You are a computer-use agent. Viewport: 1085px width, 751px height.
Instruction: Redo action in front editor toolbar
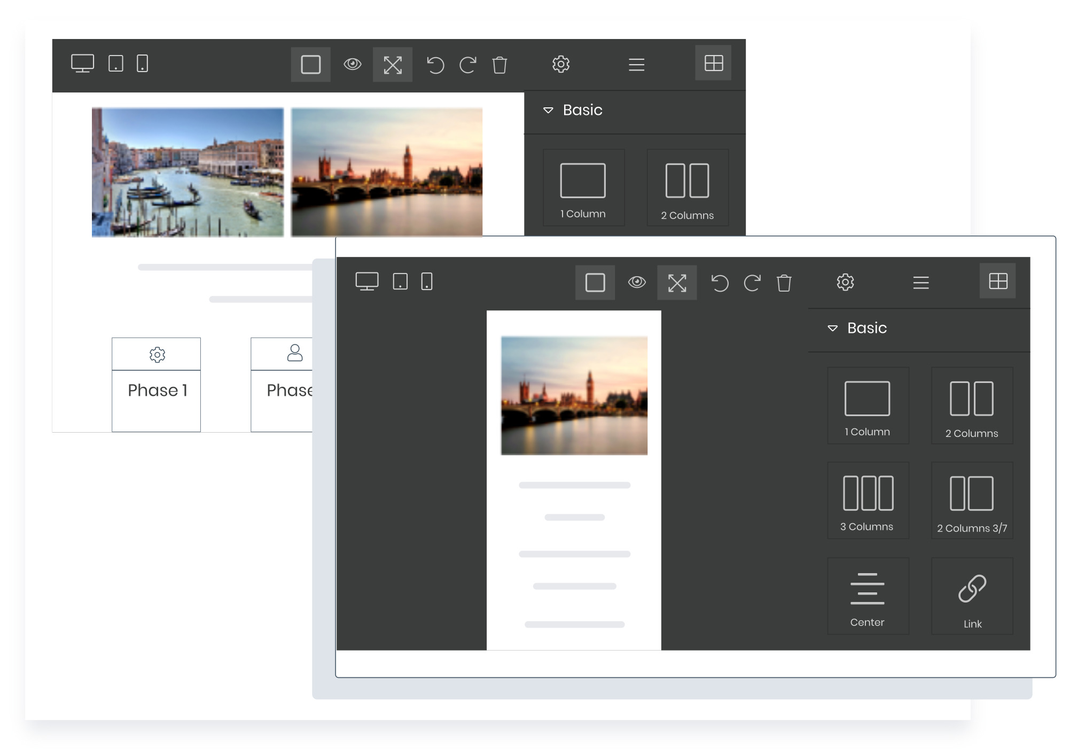coord(752,283)
